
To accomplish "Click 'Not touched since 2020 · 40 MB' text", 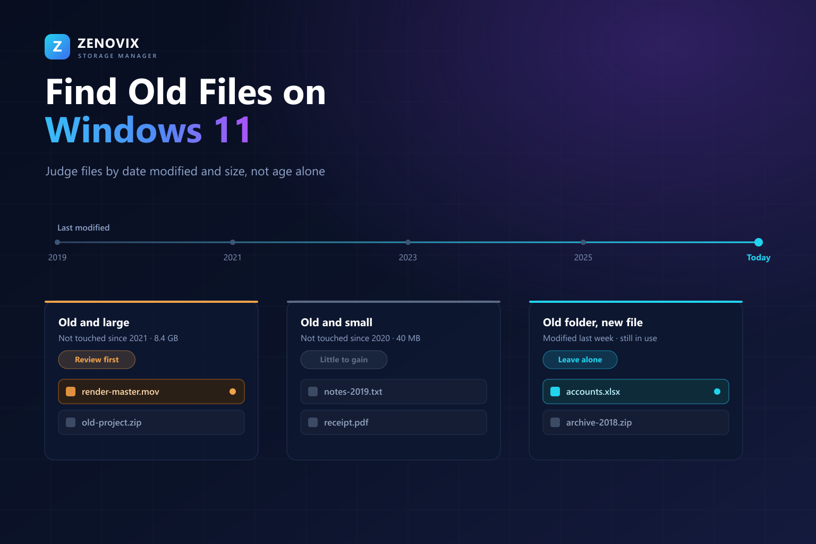I will (361, 338).
